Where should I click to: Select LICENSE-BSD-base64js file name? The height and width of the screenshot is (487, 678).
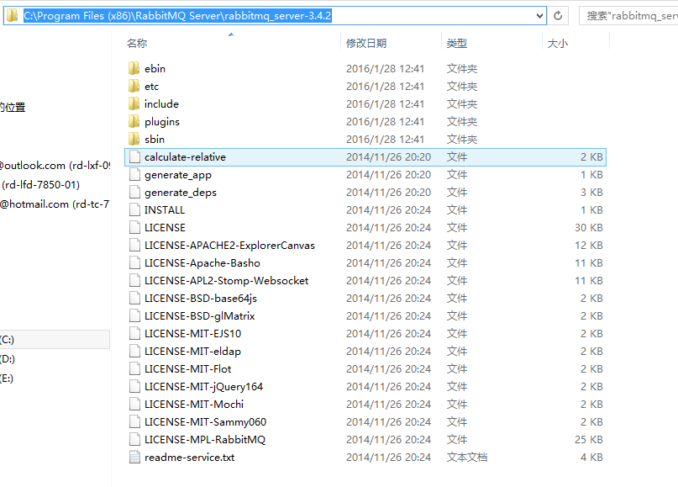point(201,299)
